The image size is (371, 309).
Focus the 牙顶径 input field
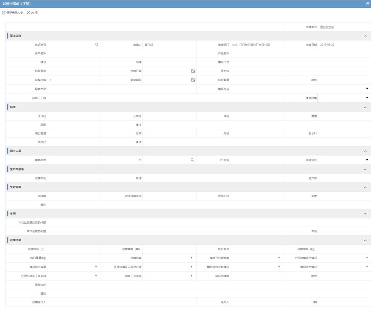pyautogui.click(x=74, y=116)
